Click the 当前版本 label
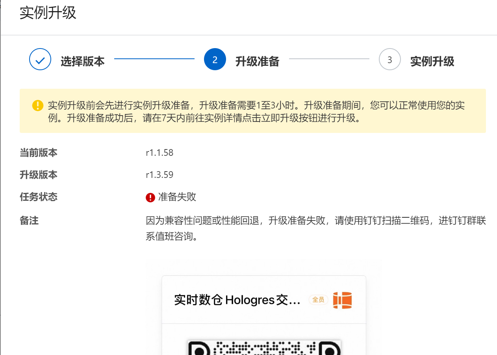 coord(39,153)
